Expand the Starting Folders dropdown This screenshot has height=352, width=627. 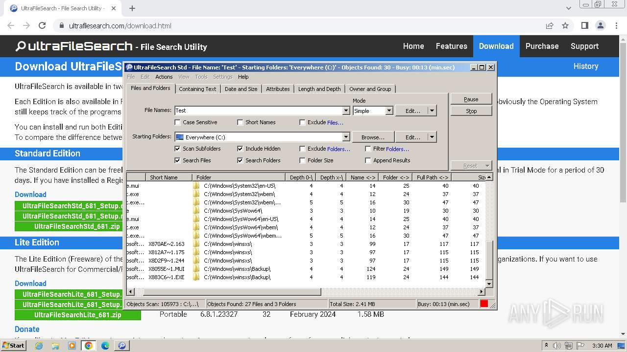pos(346,137)
